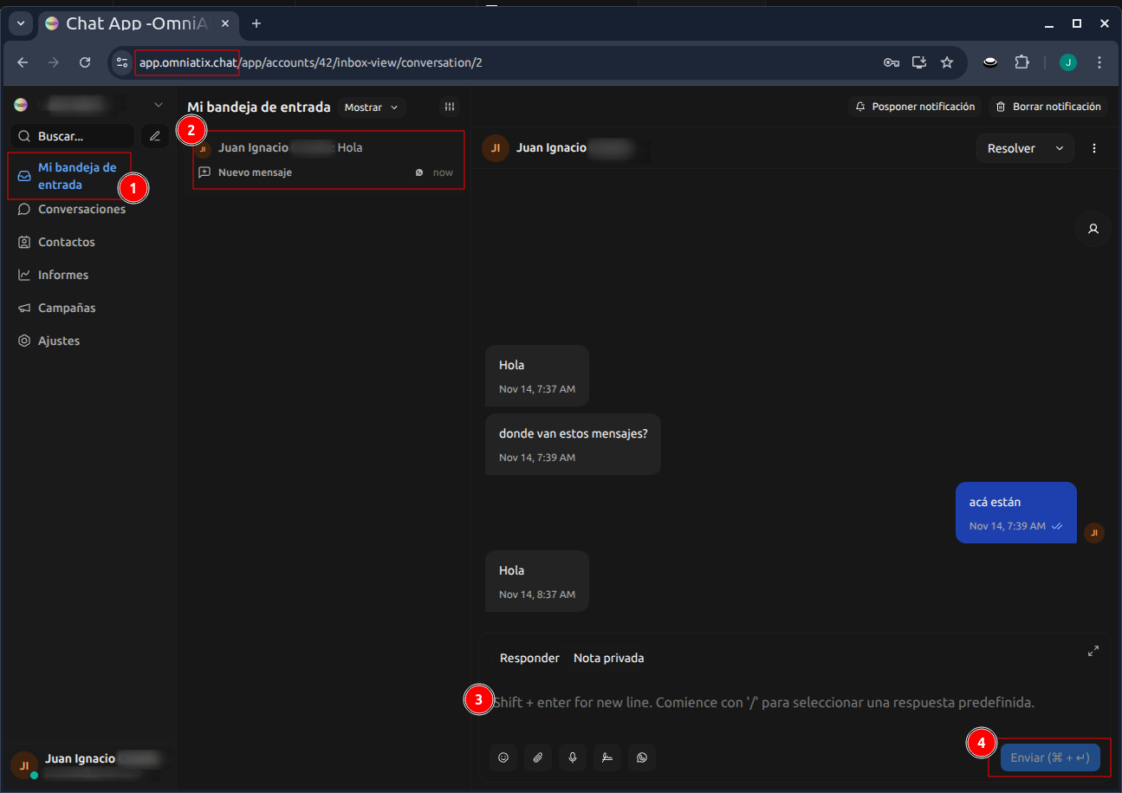Click the compose new conversation pencil icon
The width and height of the screenshot is (1122, 793).
pos(155,136)
